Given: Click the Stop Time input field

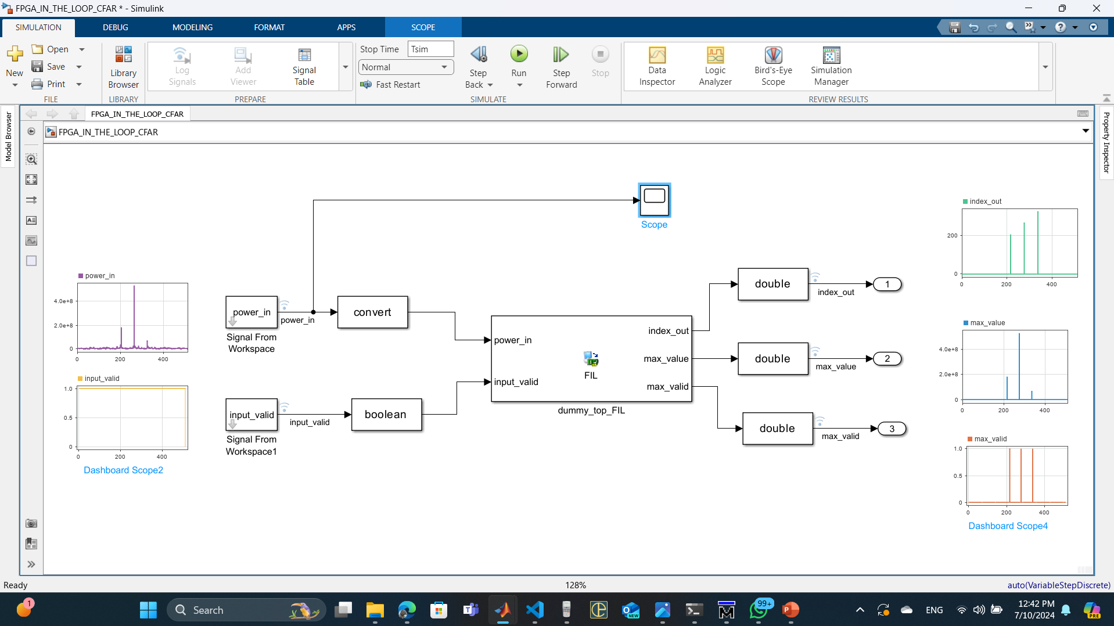Looking at the screenshot, I should pos(430,49).
